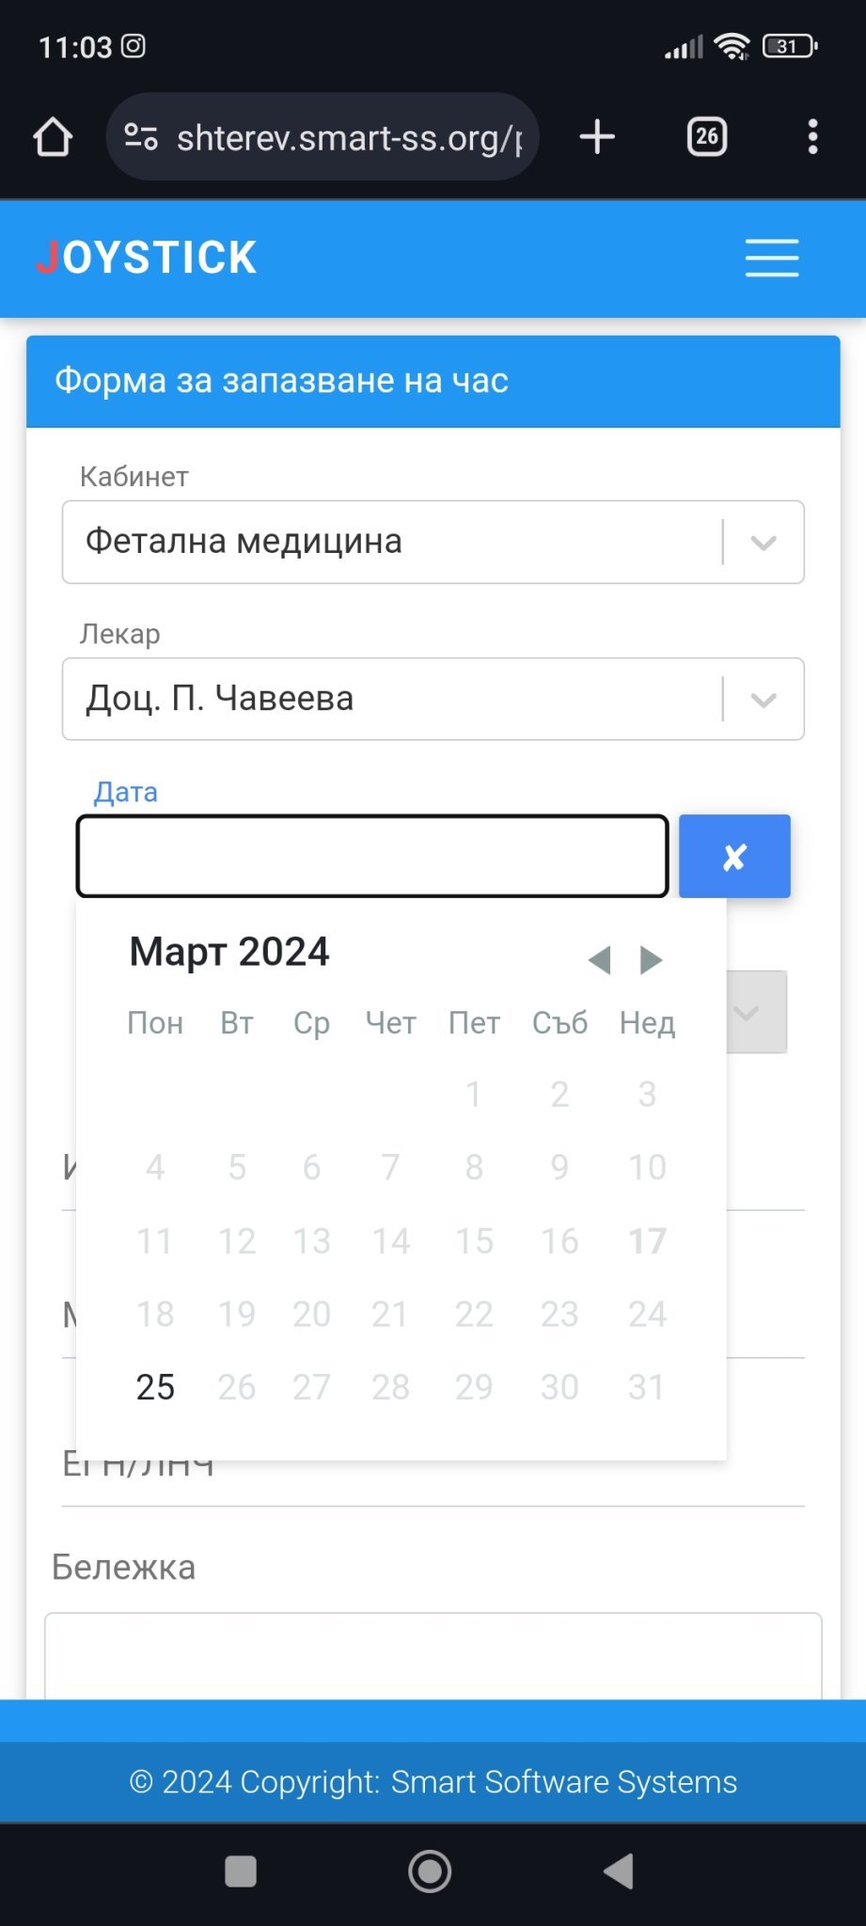This screenshot has height=1926, width=866.
Task: Expand the Лекар dropdown
Action: (x=764, y=700)
